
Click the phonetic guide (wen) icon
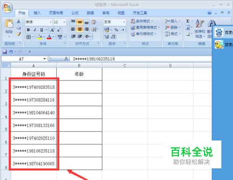point(60,37)
